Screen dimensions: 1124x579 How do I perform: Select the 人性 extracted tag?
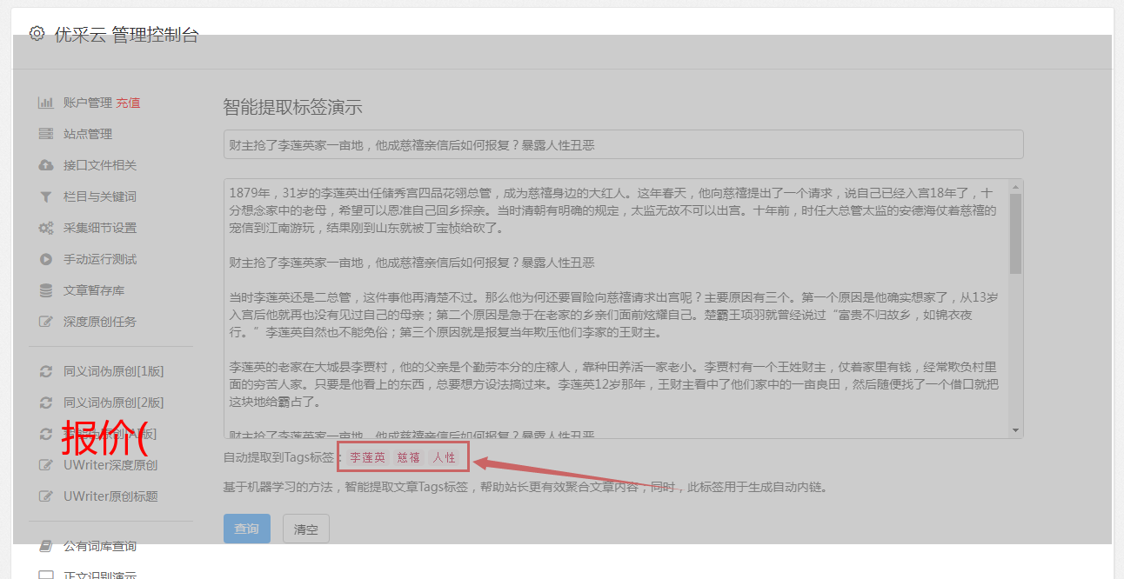pyautogui.click(x=444, y=457)
